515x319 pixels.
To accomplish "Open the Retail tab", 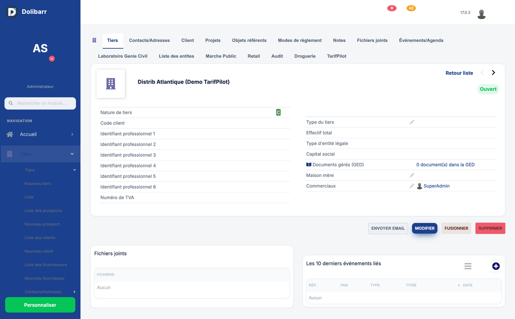I will point(254,56).
